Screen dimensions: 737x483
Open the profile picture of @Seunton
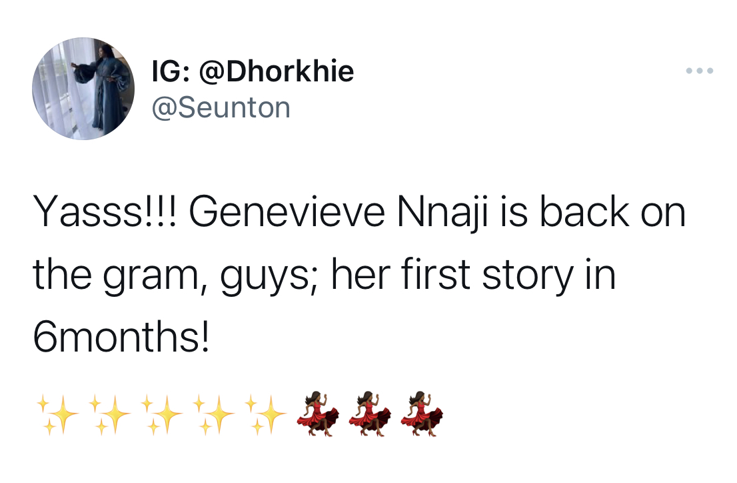point(83,89)
